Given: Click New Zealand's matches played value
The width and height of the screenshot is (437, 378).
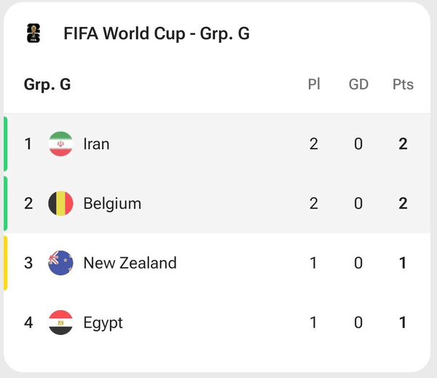Looking at the screenshot, I should 313,263.
